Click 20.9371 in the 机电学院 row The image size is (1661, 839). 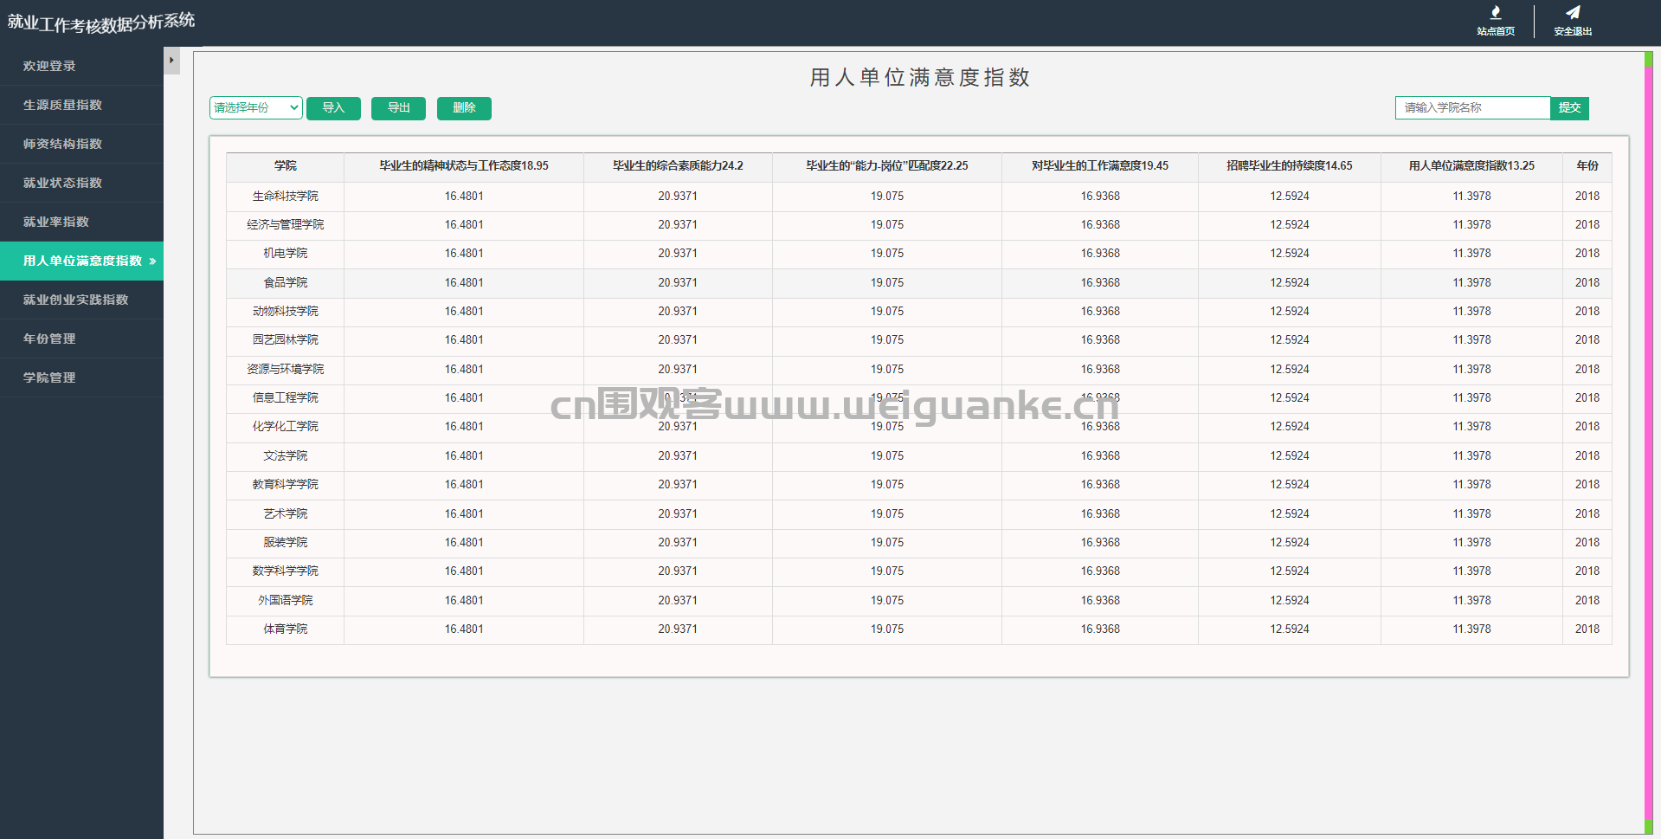678,254
